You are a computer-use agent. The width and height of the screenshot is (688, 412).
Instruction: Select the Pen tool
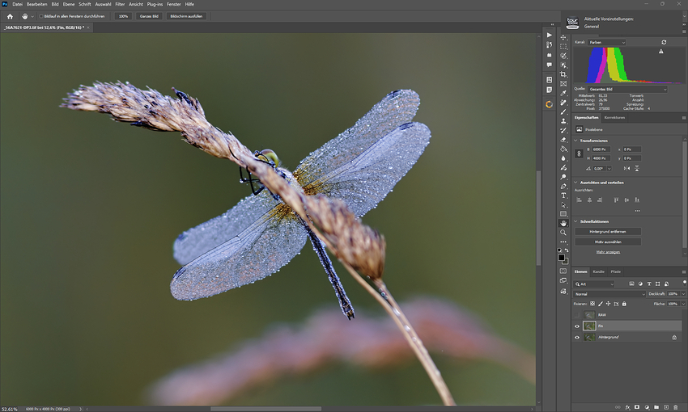click(563, 186)
